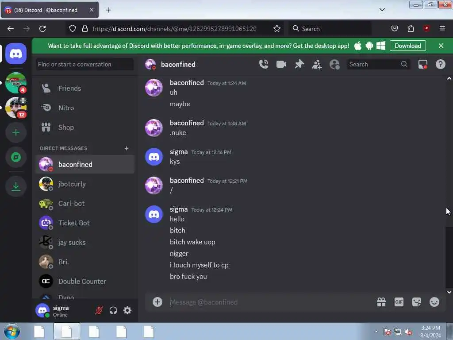
Task: Open pinned messages
Action: [x=299, y=64]
